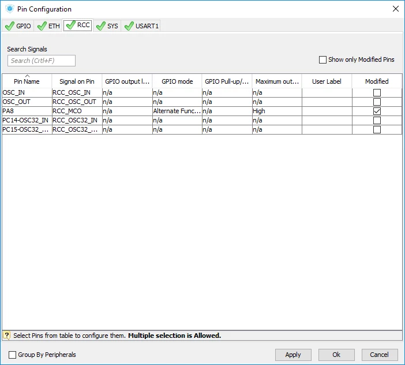The width and height of the screenshot is (405, 365).
Task: Select the PA8 pin name cell
Action: [27, 111]
